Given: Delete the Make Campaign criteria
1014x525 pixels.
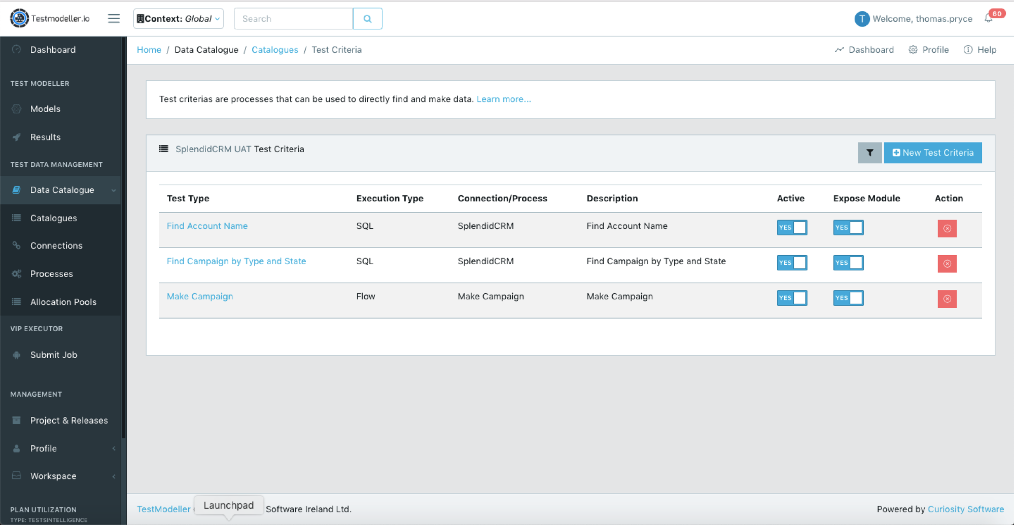Looking at the screenshot, I should click(947, 299).
